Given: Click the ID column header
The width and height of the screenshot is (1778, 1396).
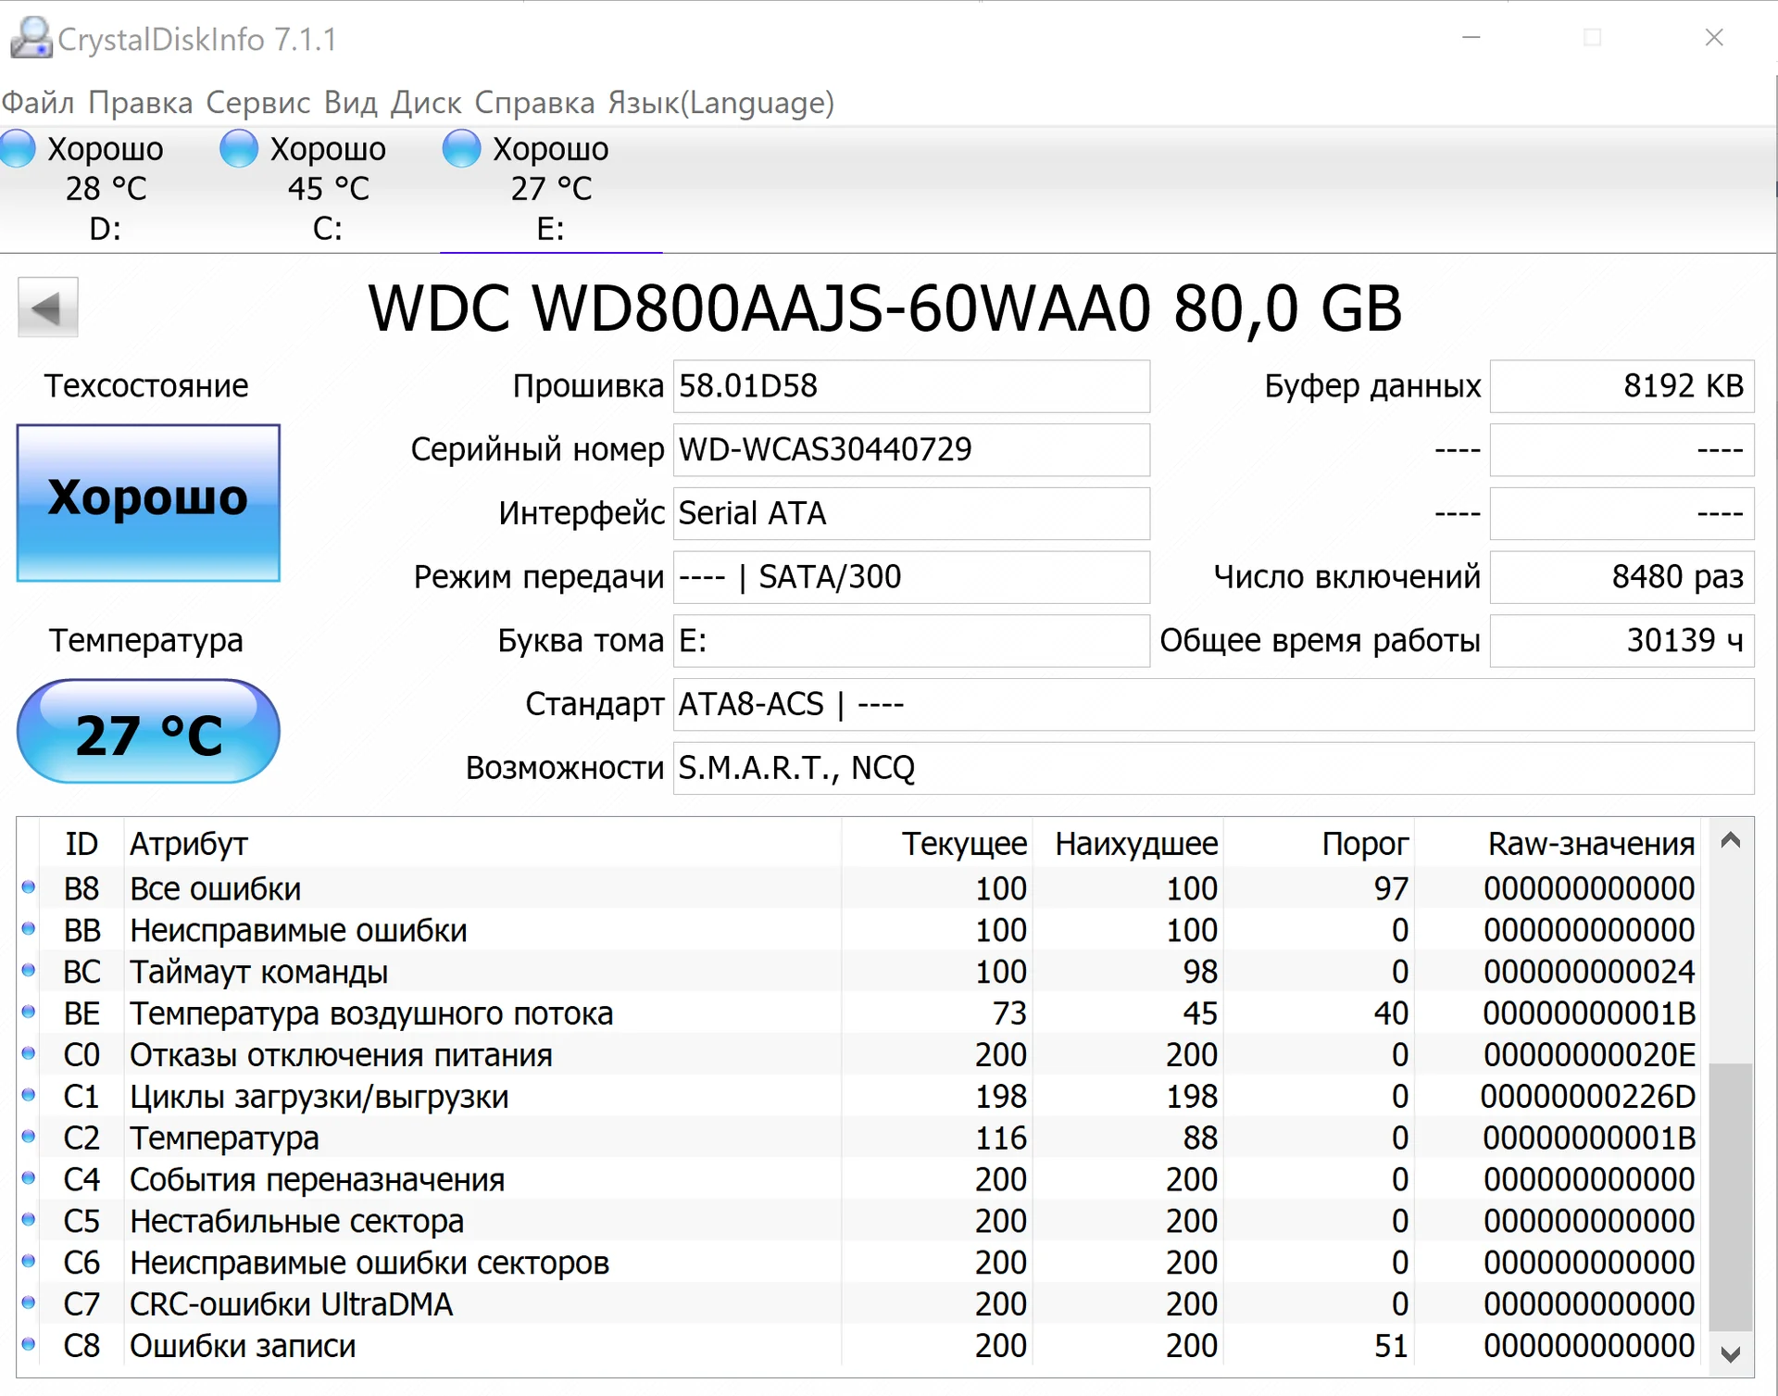Looking at the screenshot, I should 81,844.
